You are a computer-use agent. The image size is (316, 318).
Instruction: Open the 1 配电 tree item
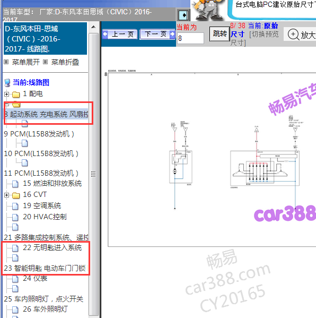tap(33, 93)
